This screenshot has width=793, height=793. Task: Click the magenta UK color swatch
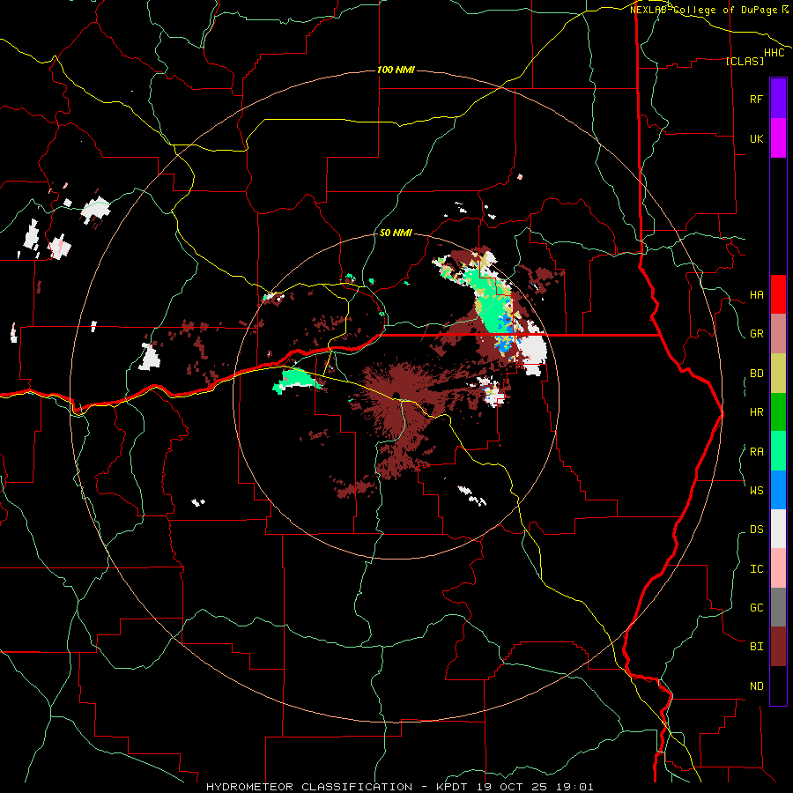point(778,138)
